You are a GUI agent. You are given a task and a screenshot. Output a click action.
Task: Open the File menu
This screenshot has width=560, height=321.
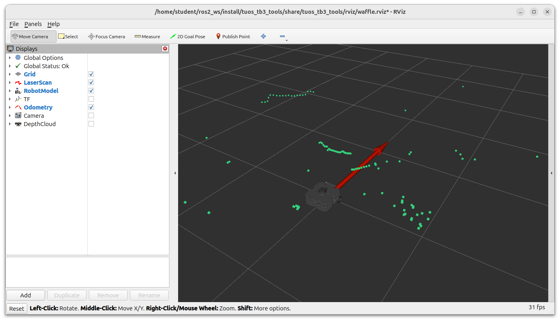[14, 24]
